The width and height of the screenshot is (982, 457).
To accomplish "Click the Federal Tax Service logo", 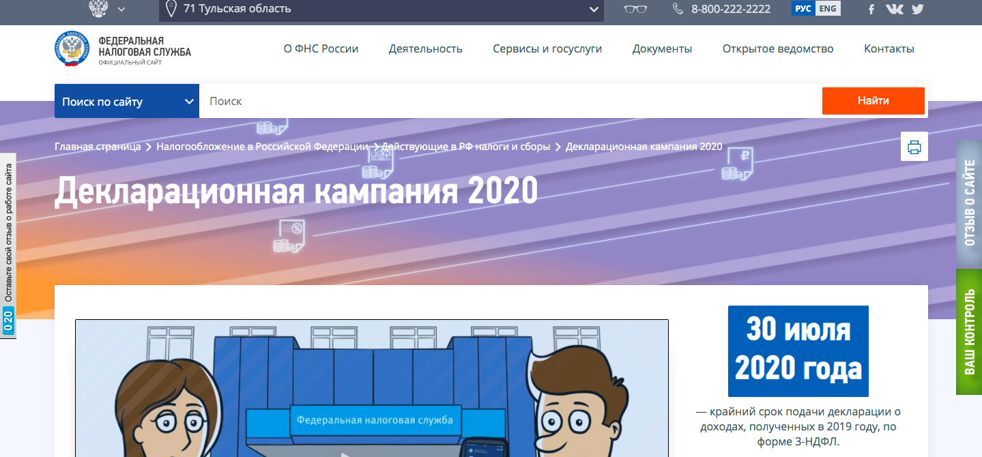I will (x=72, y=49).
